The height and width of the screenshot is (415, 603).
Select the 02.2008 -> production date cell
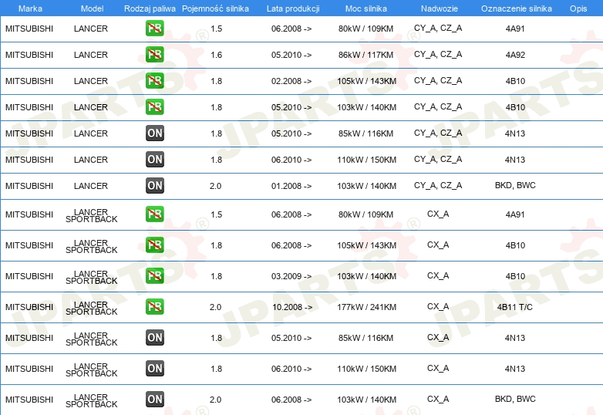pos(291,81)
